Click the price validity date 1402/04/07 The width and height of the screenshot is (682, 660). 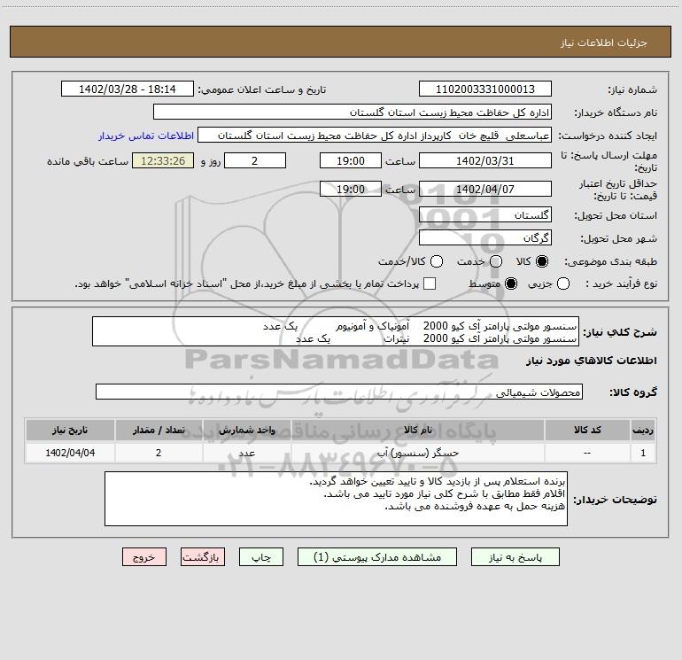[485, 189]
